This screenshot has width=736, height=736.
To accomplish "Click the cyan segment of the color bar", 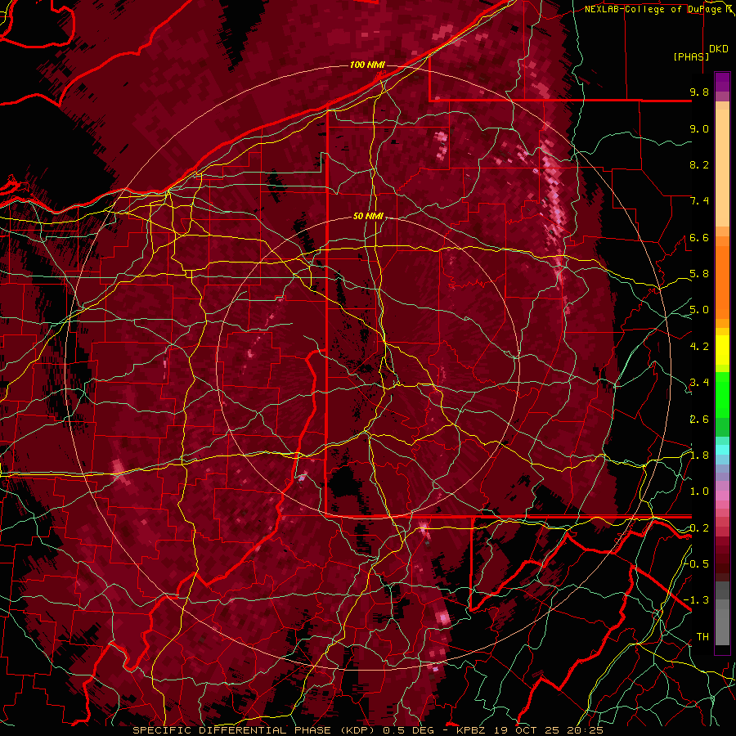I will tap(722, 450).
